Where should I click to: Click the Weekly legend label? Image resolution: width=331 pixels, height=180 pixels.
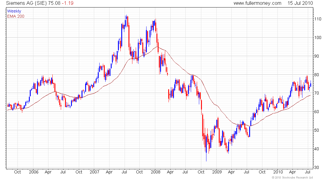click(x=14, y=11)
